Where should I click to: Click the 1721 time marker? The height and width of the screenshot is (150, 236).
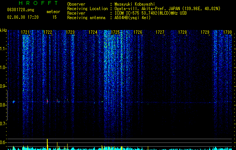coord(25,32)
